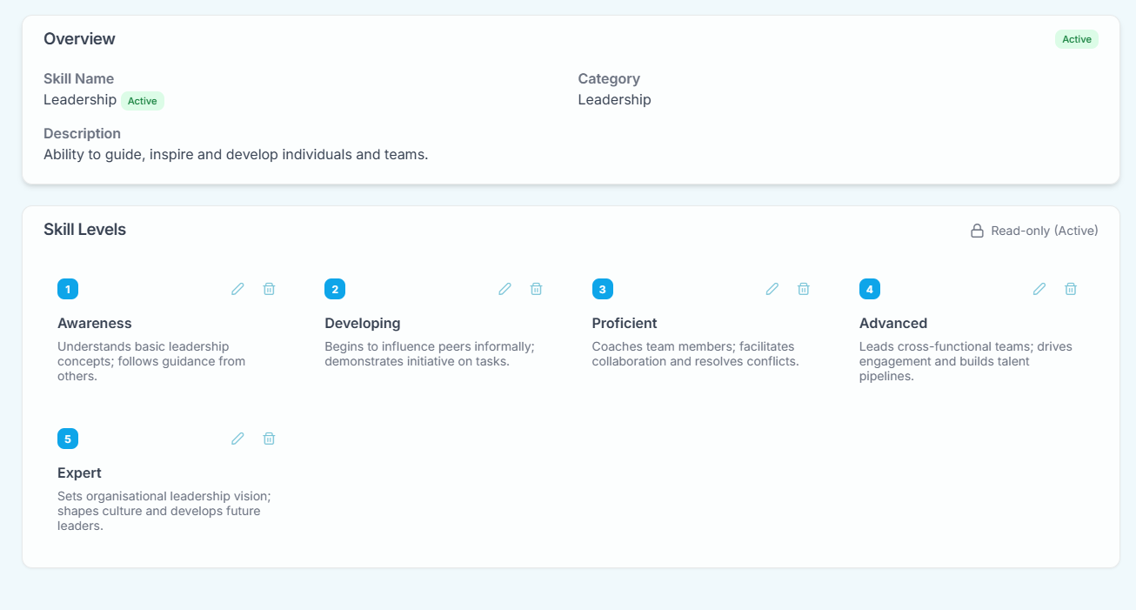The height and width of the screenshot is (610, 1136).
Task: Edit the Expert skill level
Action: coord(237,438)
